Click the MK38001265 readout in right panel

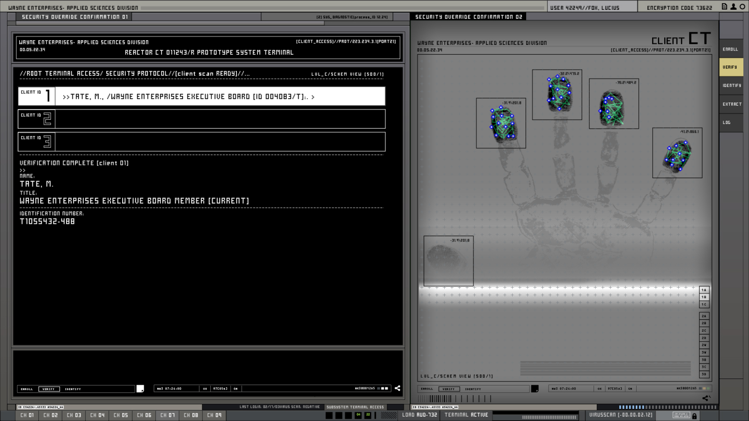[x=686, y=388]
